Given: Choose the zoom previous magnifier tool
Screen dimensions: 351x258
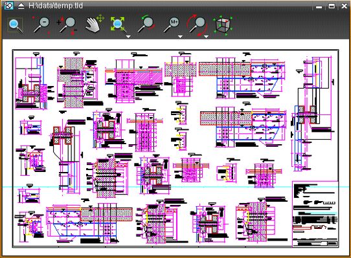Looking at the screenshot, I should (x=146, y=24).
